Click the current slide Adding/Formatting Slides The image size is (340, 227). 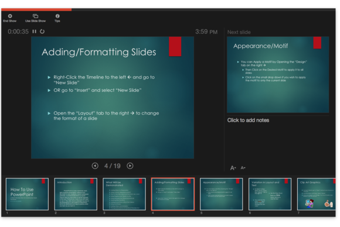(113, 98)
